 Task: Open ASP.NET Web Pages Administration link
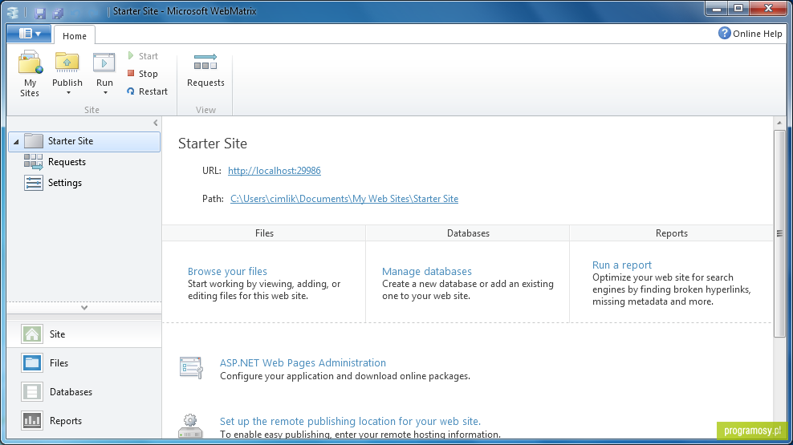[x=303, y=362]
